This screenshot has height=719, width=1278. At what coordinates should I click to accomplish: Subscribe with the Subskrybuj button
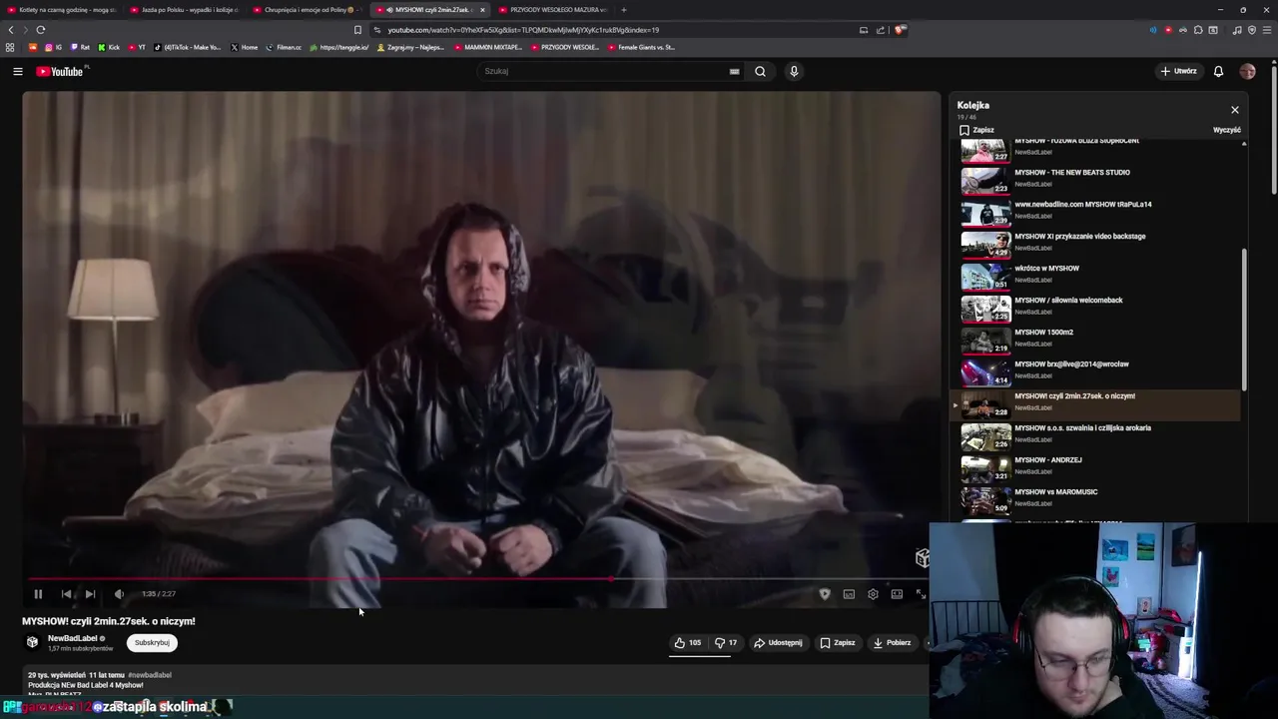[152, 643]
